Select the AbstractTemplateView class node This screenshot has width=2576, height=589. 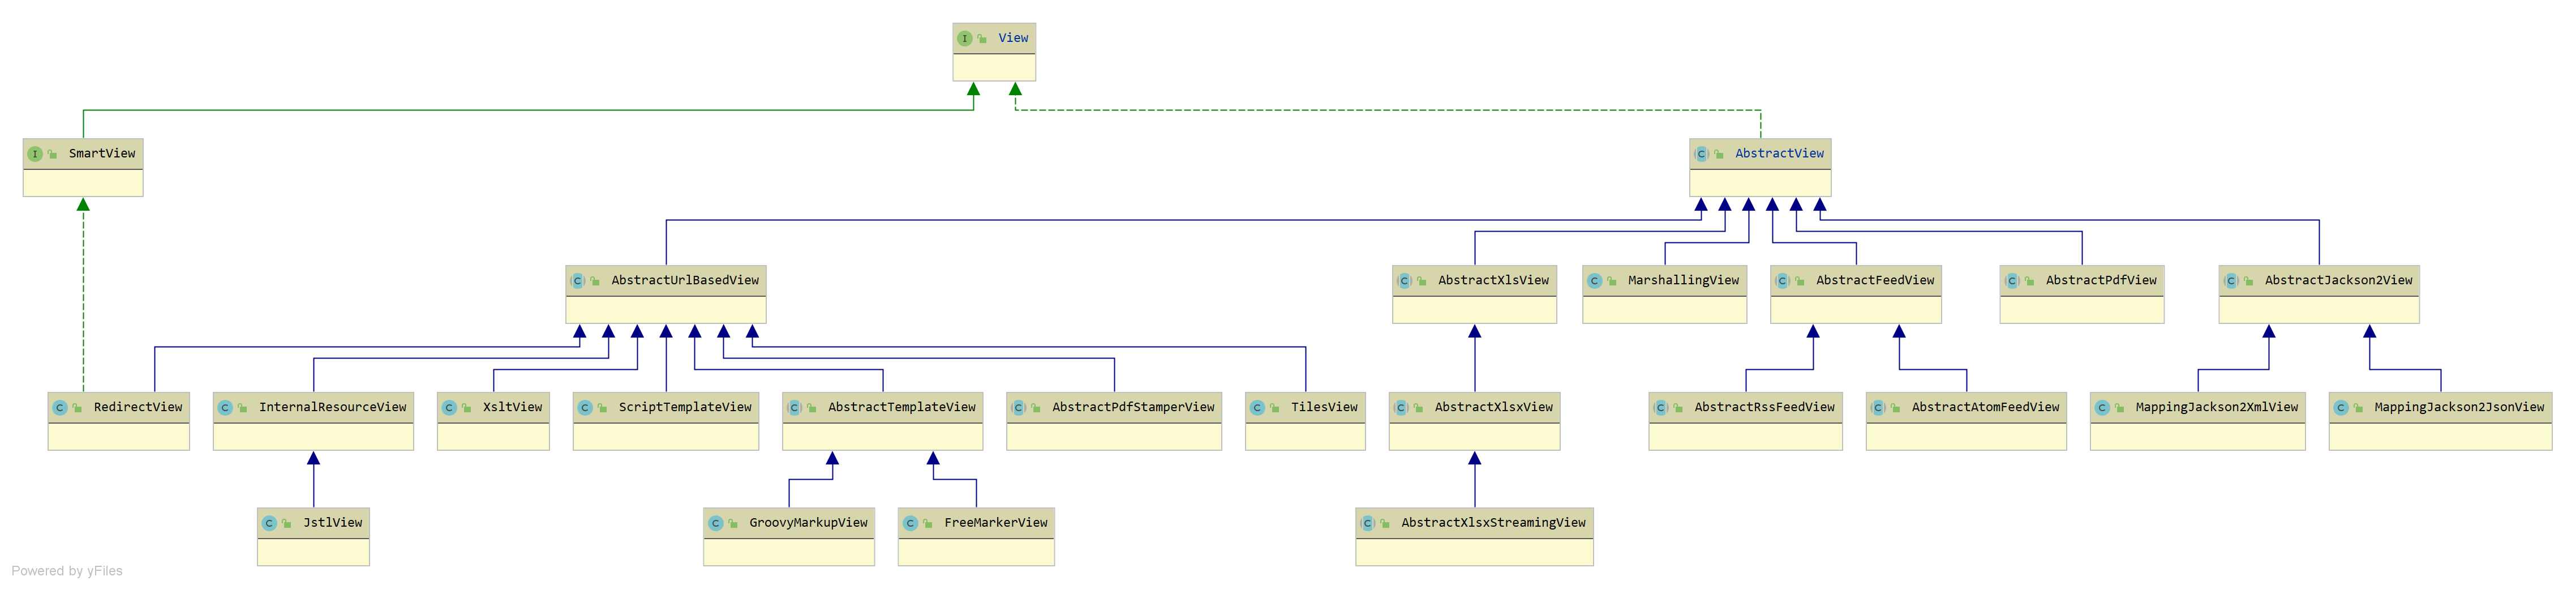pos(882,421)
